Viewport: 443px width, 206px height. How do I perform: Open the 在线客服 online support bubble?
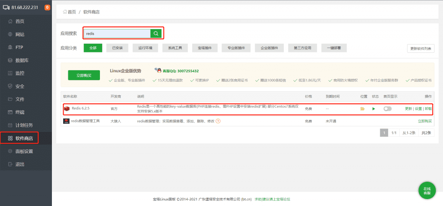[x=427, y=191]
